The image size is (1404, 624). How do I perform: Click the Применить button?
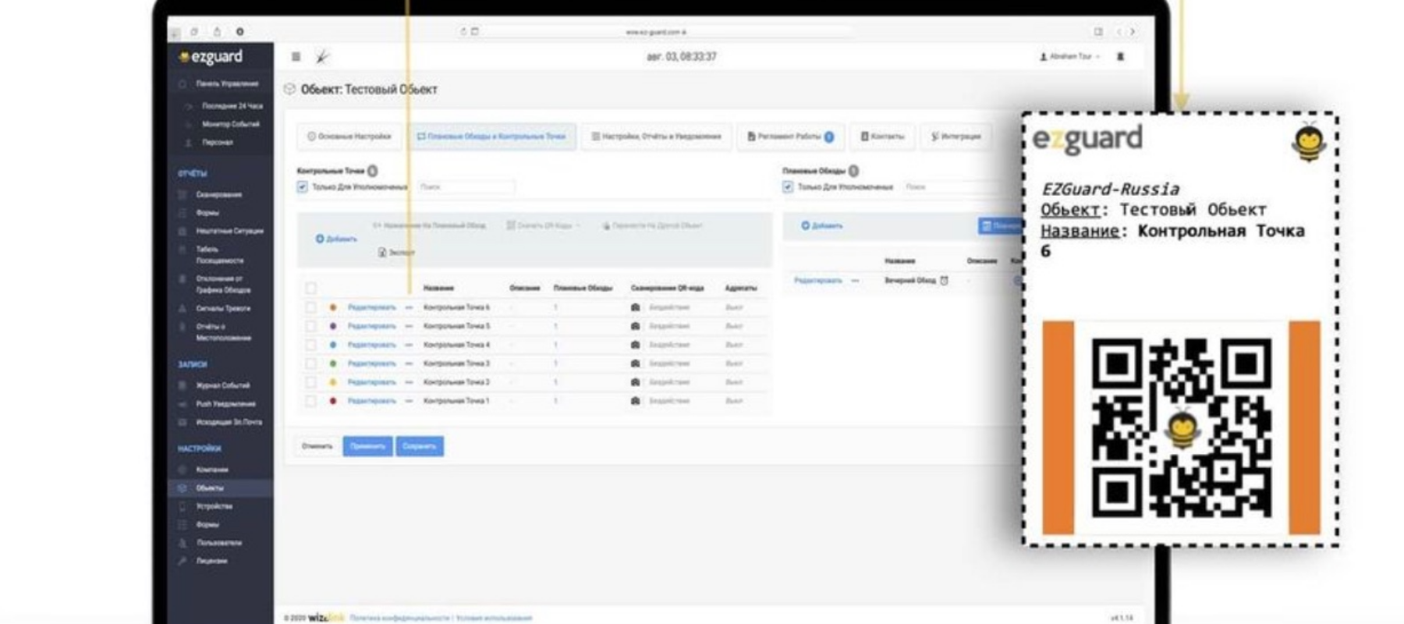(x=367, y=446)
